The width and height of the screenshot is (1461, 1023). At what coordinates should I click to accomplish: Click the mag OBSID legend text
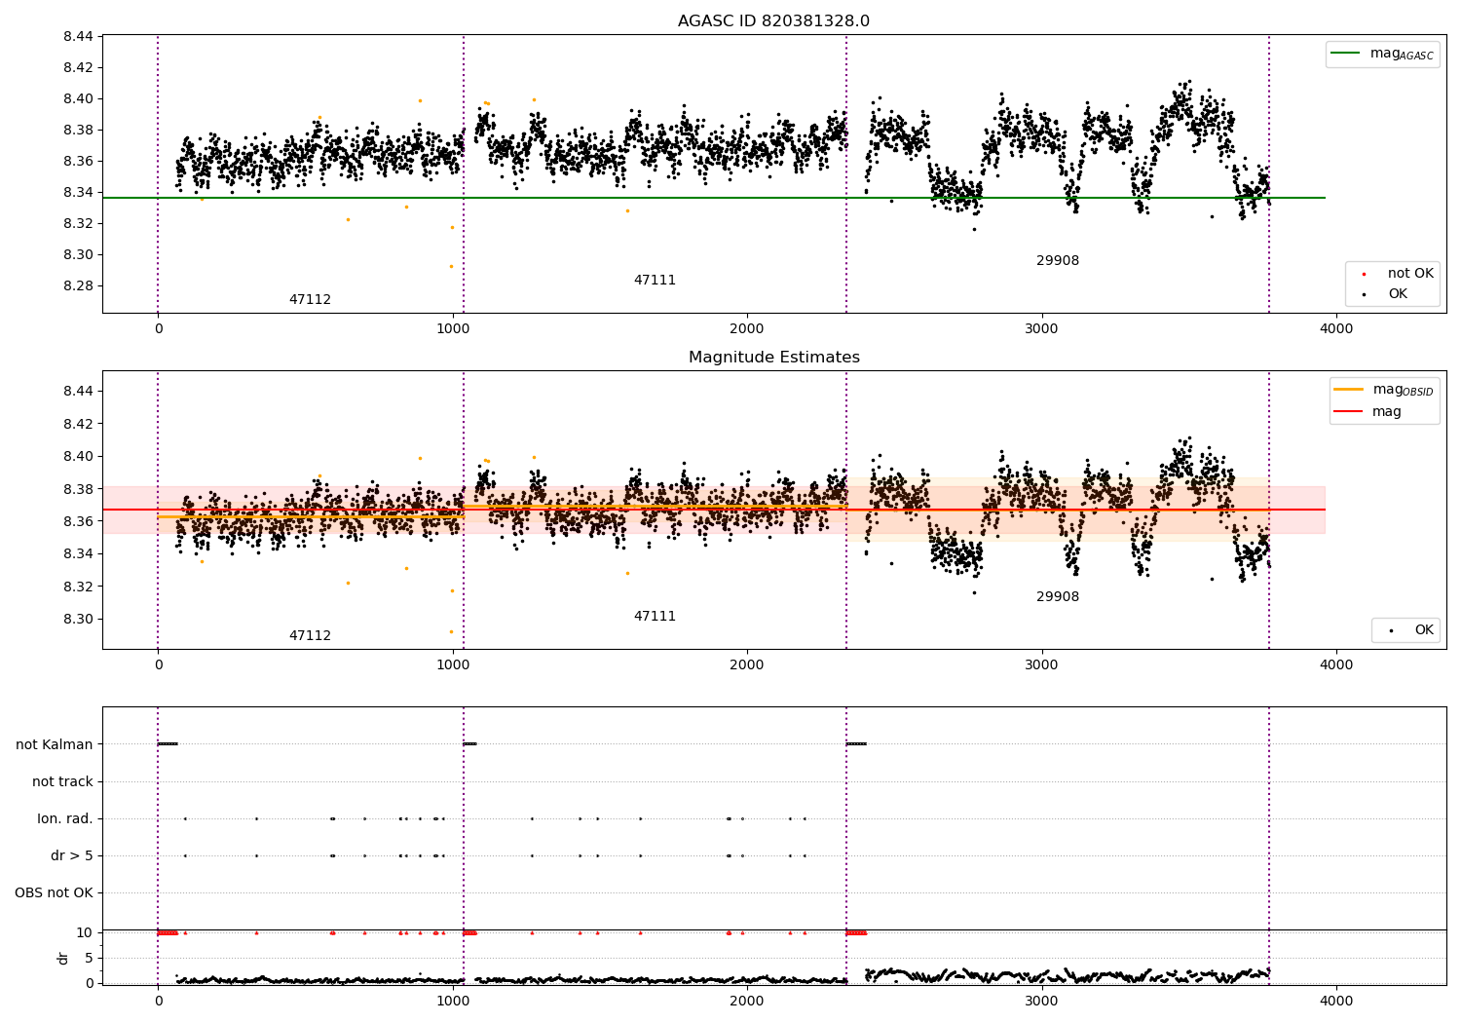click(1404, 390)
